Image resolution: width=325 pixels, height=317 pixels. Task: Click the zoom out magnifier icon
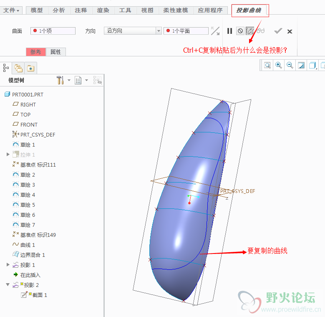[x=289, y=65]
